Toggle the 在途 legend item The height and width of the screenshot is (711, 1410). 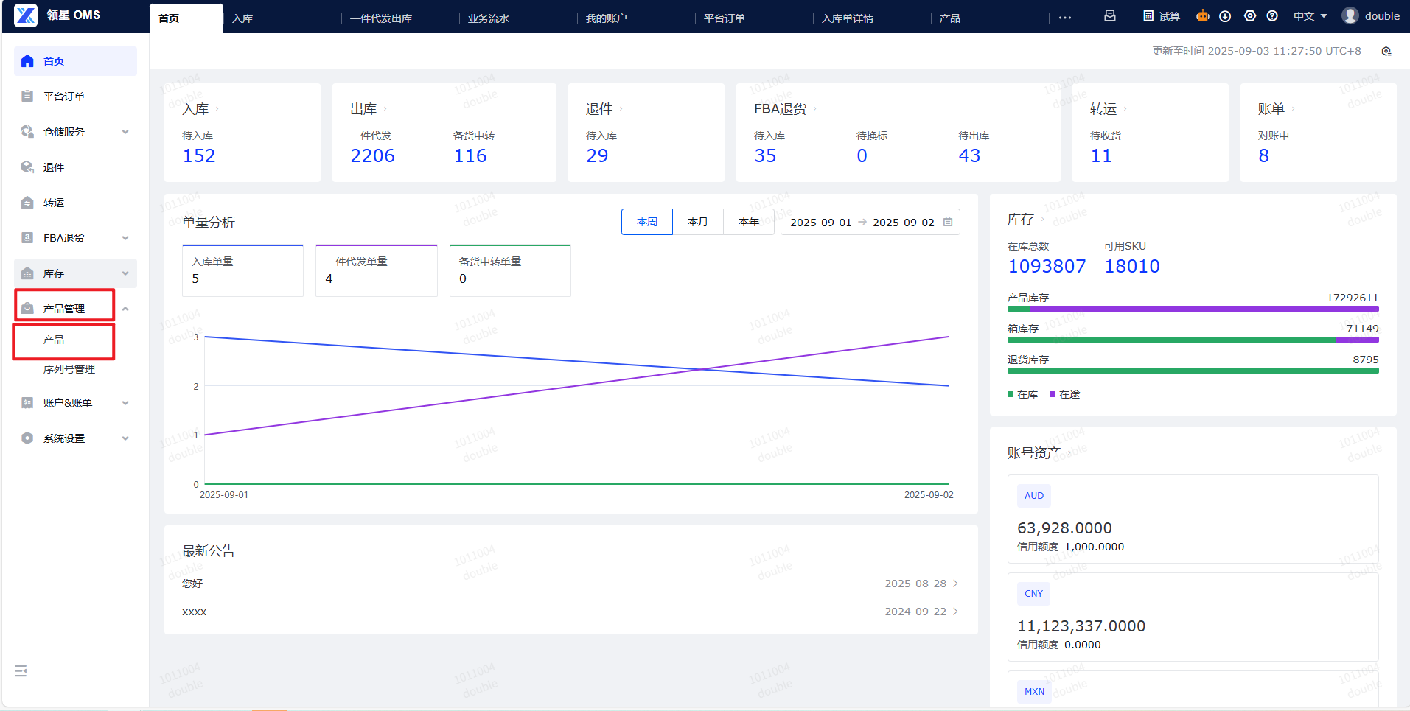[x=1064, y=395]
